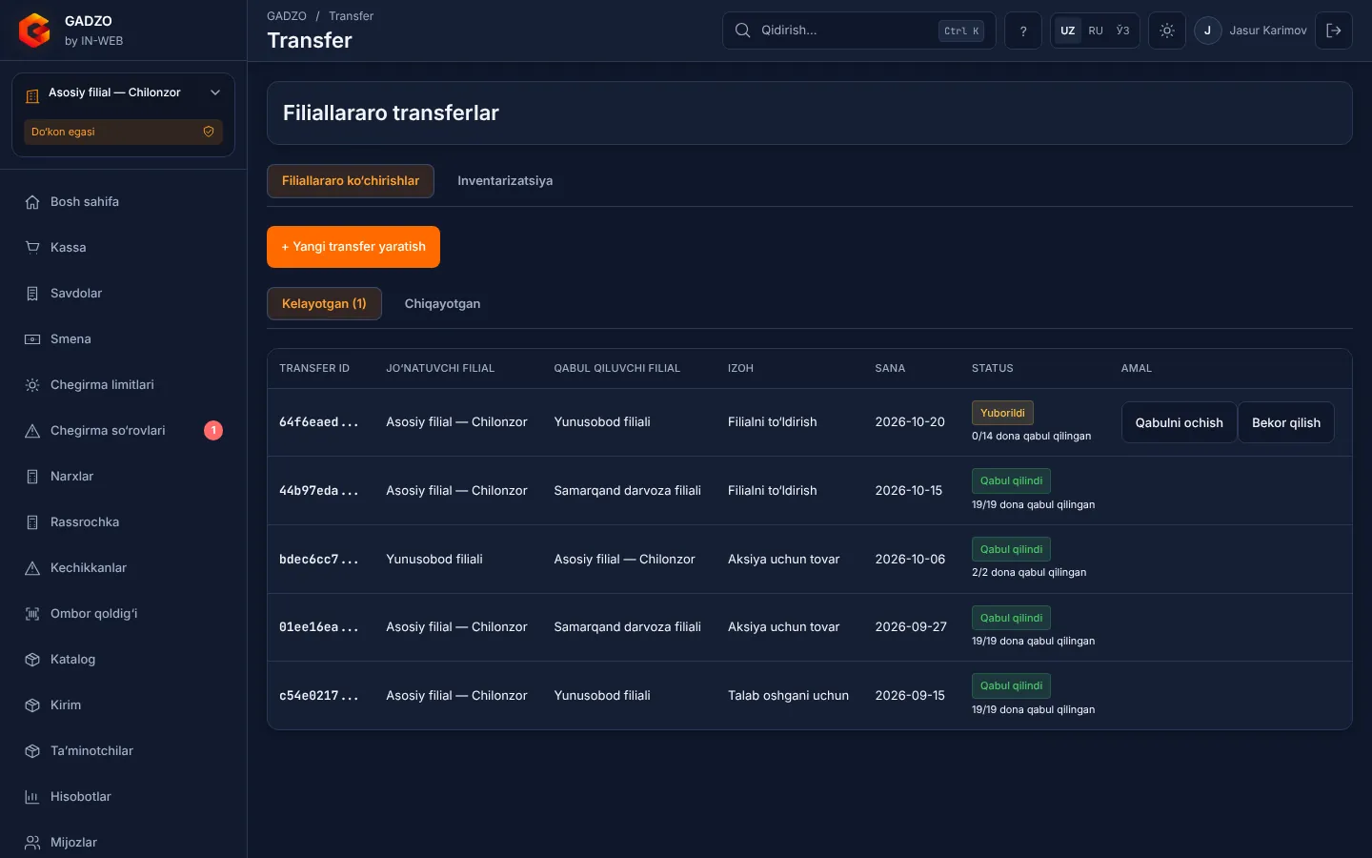Switch to the Inventarizatsiya tab

click(505, 181)
